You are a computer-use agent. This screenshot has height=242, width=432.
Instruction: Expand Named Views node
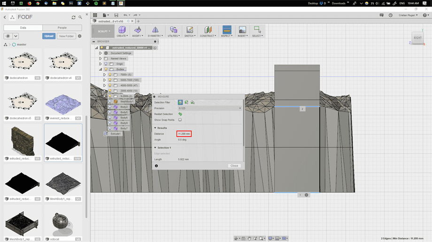pyautogui.click(x=100, y=59)
